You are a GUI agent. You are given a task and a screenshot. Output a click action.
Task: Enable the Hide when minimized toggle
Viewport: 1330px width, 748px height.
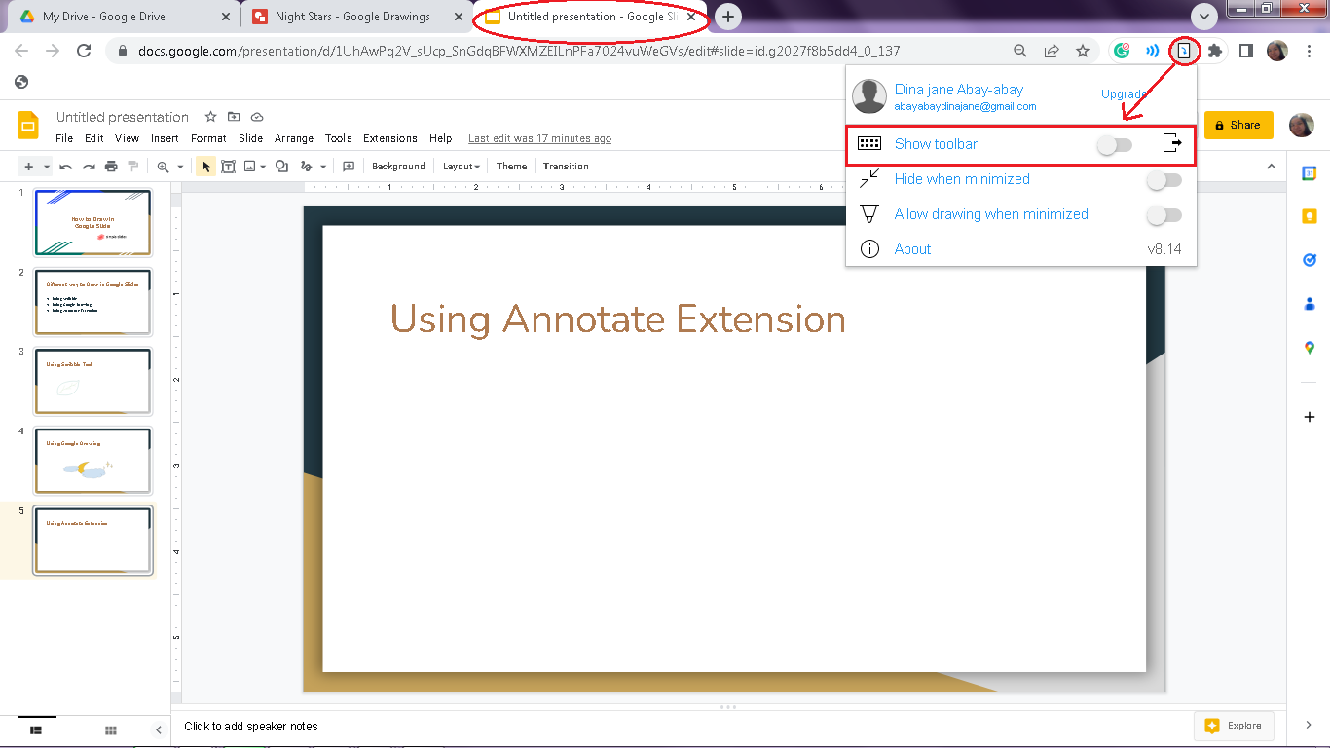coord(1164,179)
